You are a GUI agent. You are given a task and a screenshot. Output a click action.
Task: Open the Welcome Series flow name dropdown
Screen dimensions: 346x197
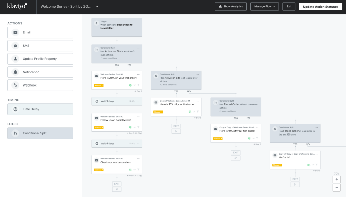(x=97, y=6)
